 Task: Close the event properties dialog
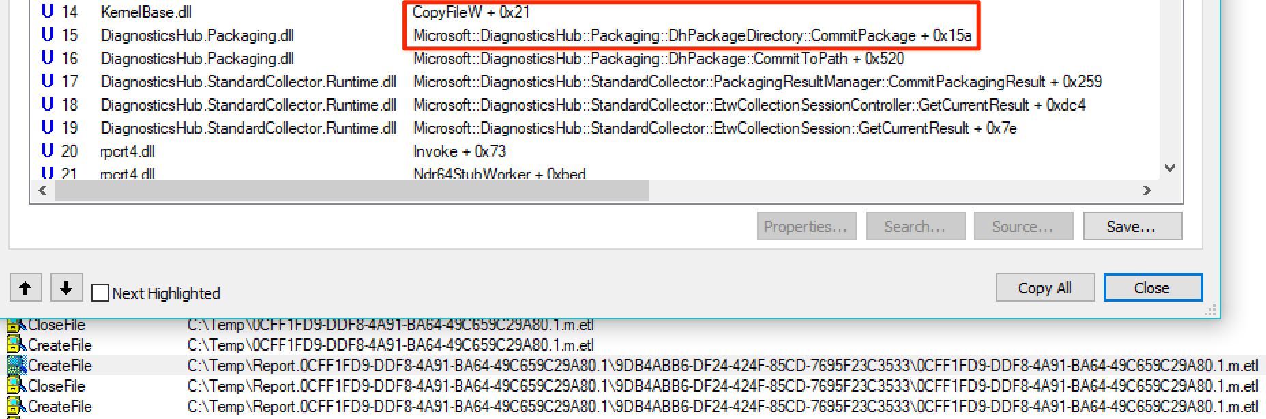[1153, 287]
